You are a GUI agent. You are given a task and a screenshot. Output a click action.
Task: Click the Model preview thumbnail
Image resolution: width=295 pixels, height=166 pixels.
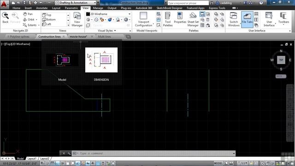click(x=62, y=60)
